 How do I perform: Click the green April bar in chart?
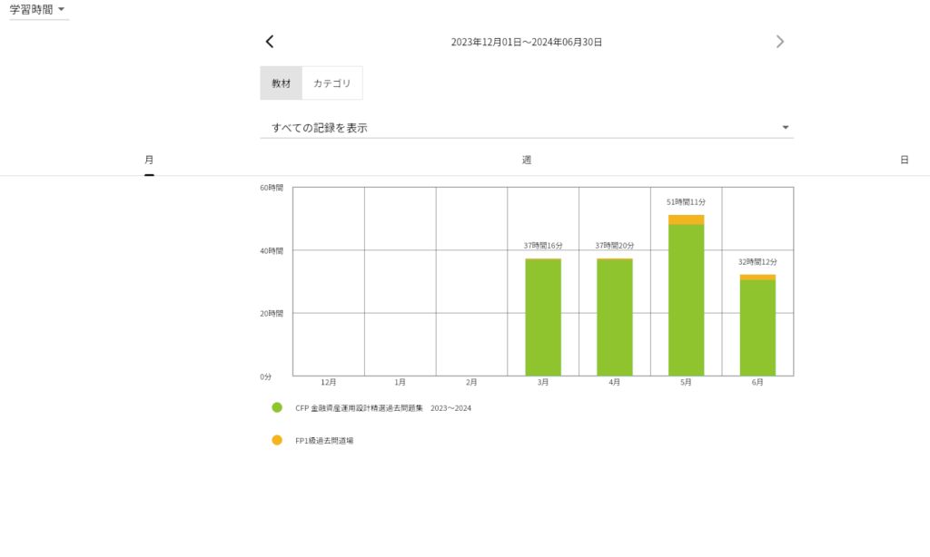(x=614, y=318)
